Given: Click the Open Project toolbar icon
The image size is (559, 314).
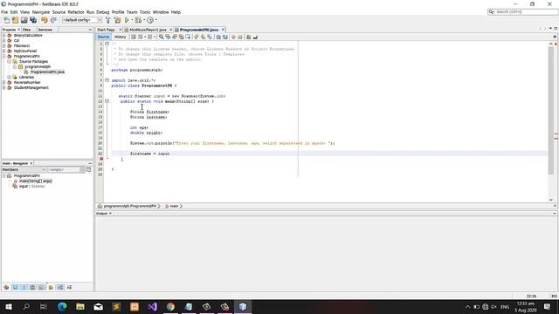Looking at the screenshot, I should pyautogui.click(x=24, y=20).
